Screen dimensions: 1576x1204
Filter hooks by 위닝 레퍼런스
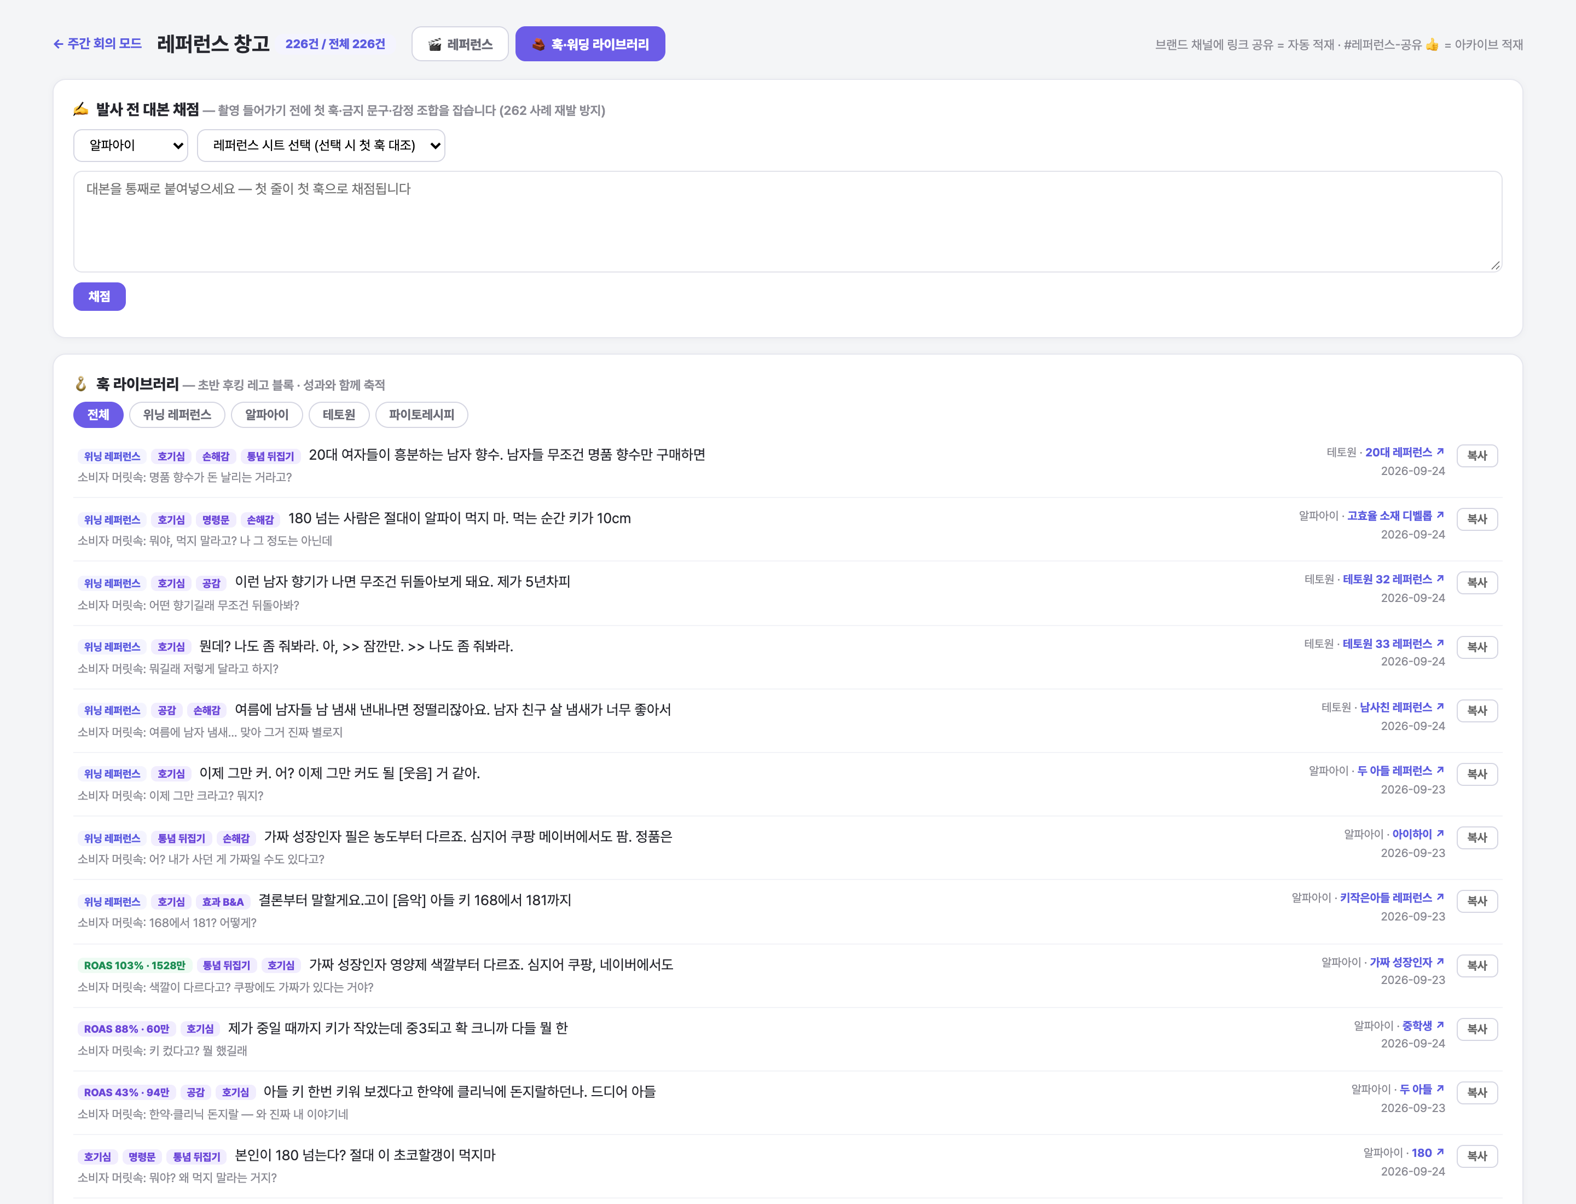point(177,415)
